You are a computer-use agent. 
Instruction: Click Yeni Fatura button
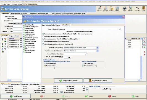pos(15,96)
